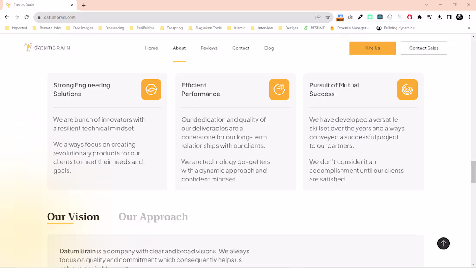The image size is (476, 268).
Task: Click the Datum Brain logo
Action: 47,47
